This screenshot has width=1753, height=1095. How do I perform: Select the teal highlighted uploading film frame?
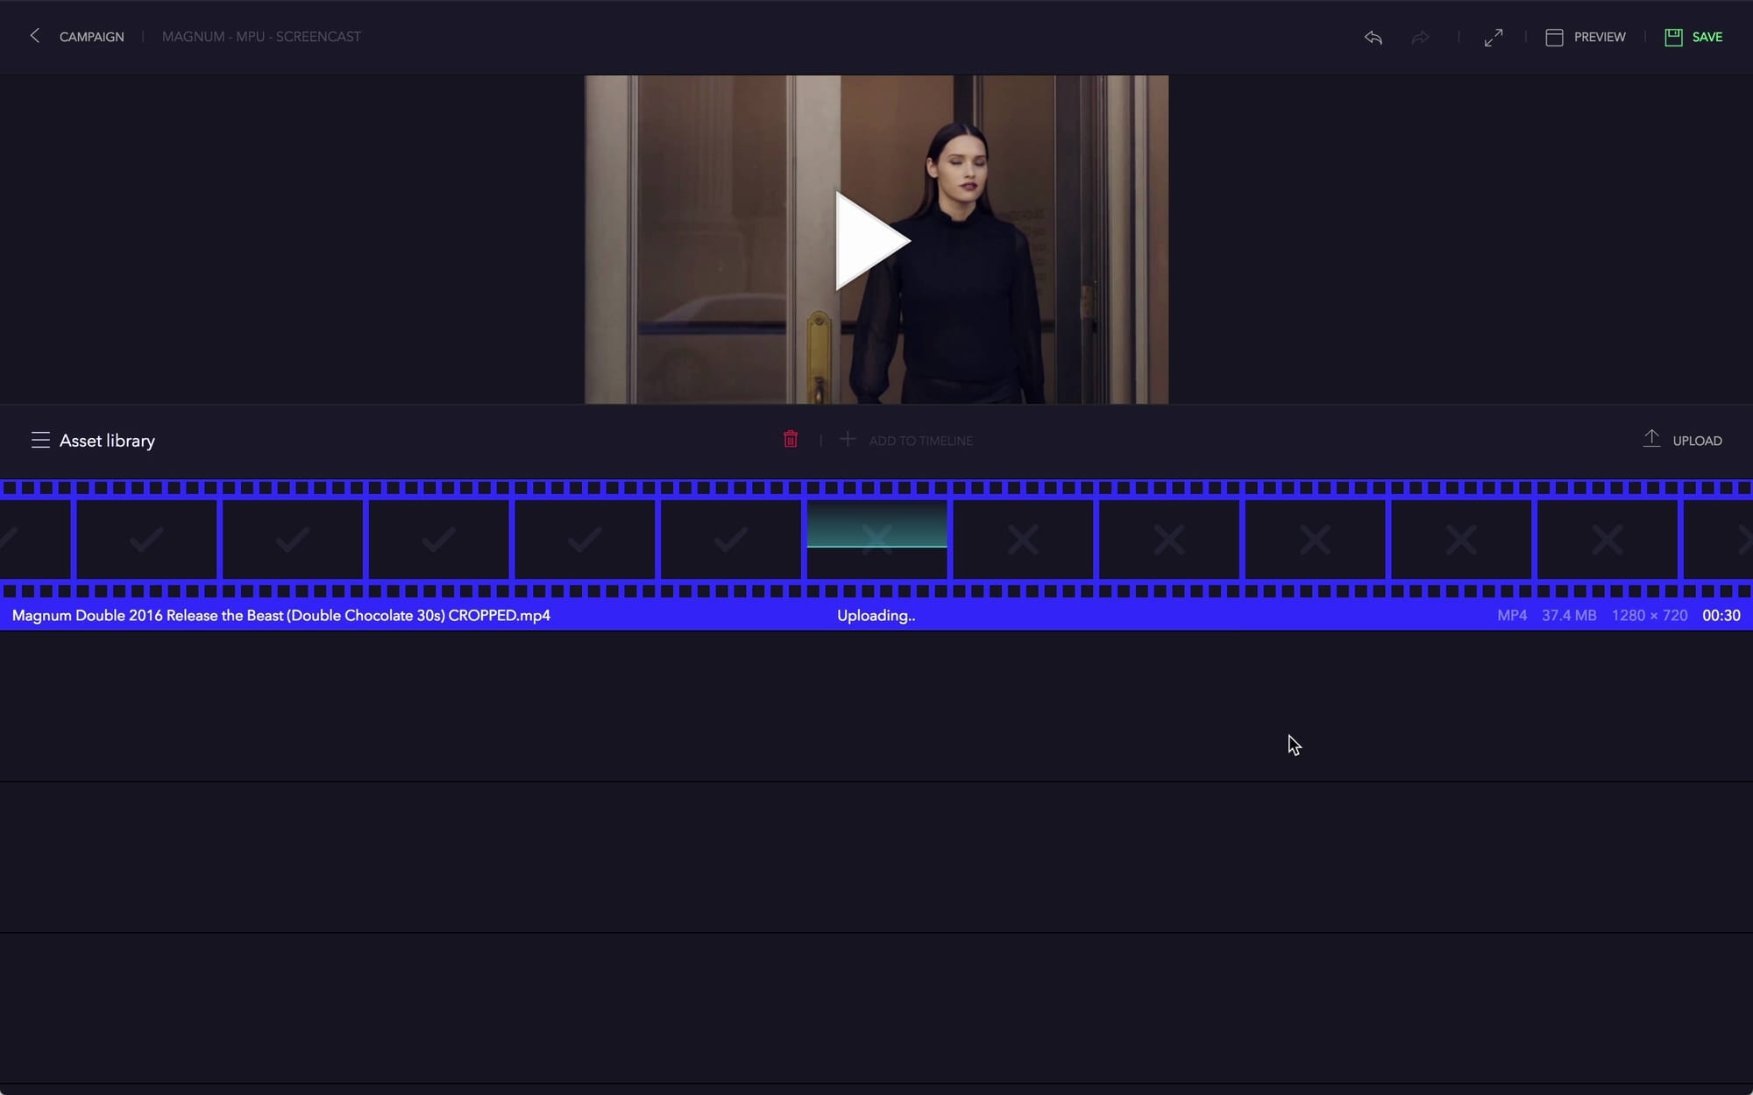pyautogui.click(x=876, y=539)
